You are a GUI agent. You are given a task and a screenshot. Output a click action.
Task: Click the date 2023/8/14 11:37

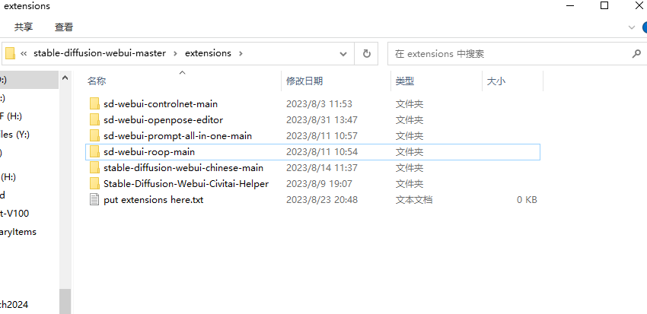click(322, 168)
